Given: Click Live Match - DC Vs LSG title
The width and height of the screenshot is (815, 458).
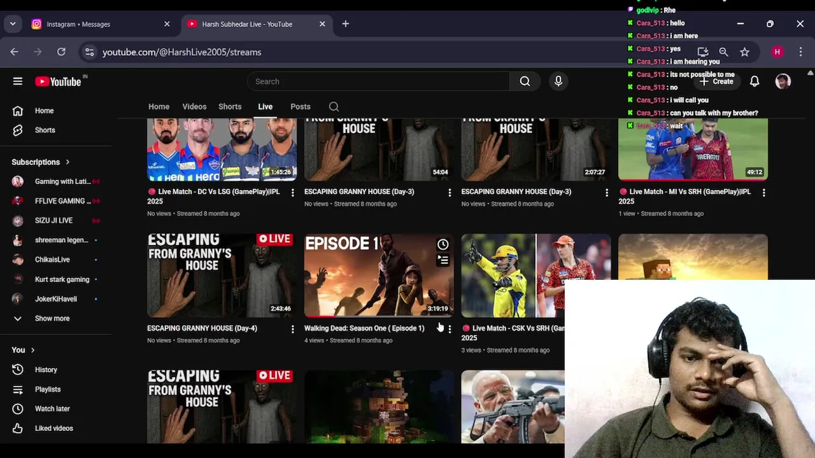Looking at the screenshot, I should [x=213, y=197].
